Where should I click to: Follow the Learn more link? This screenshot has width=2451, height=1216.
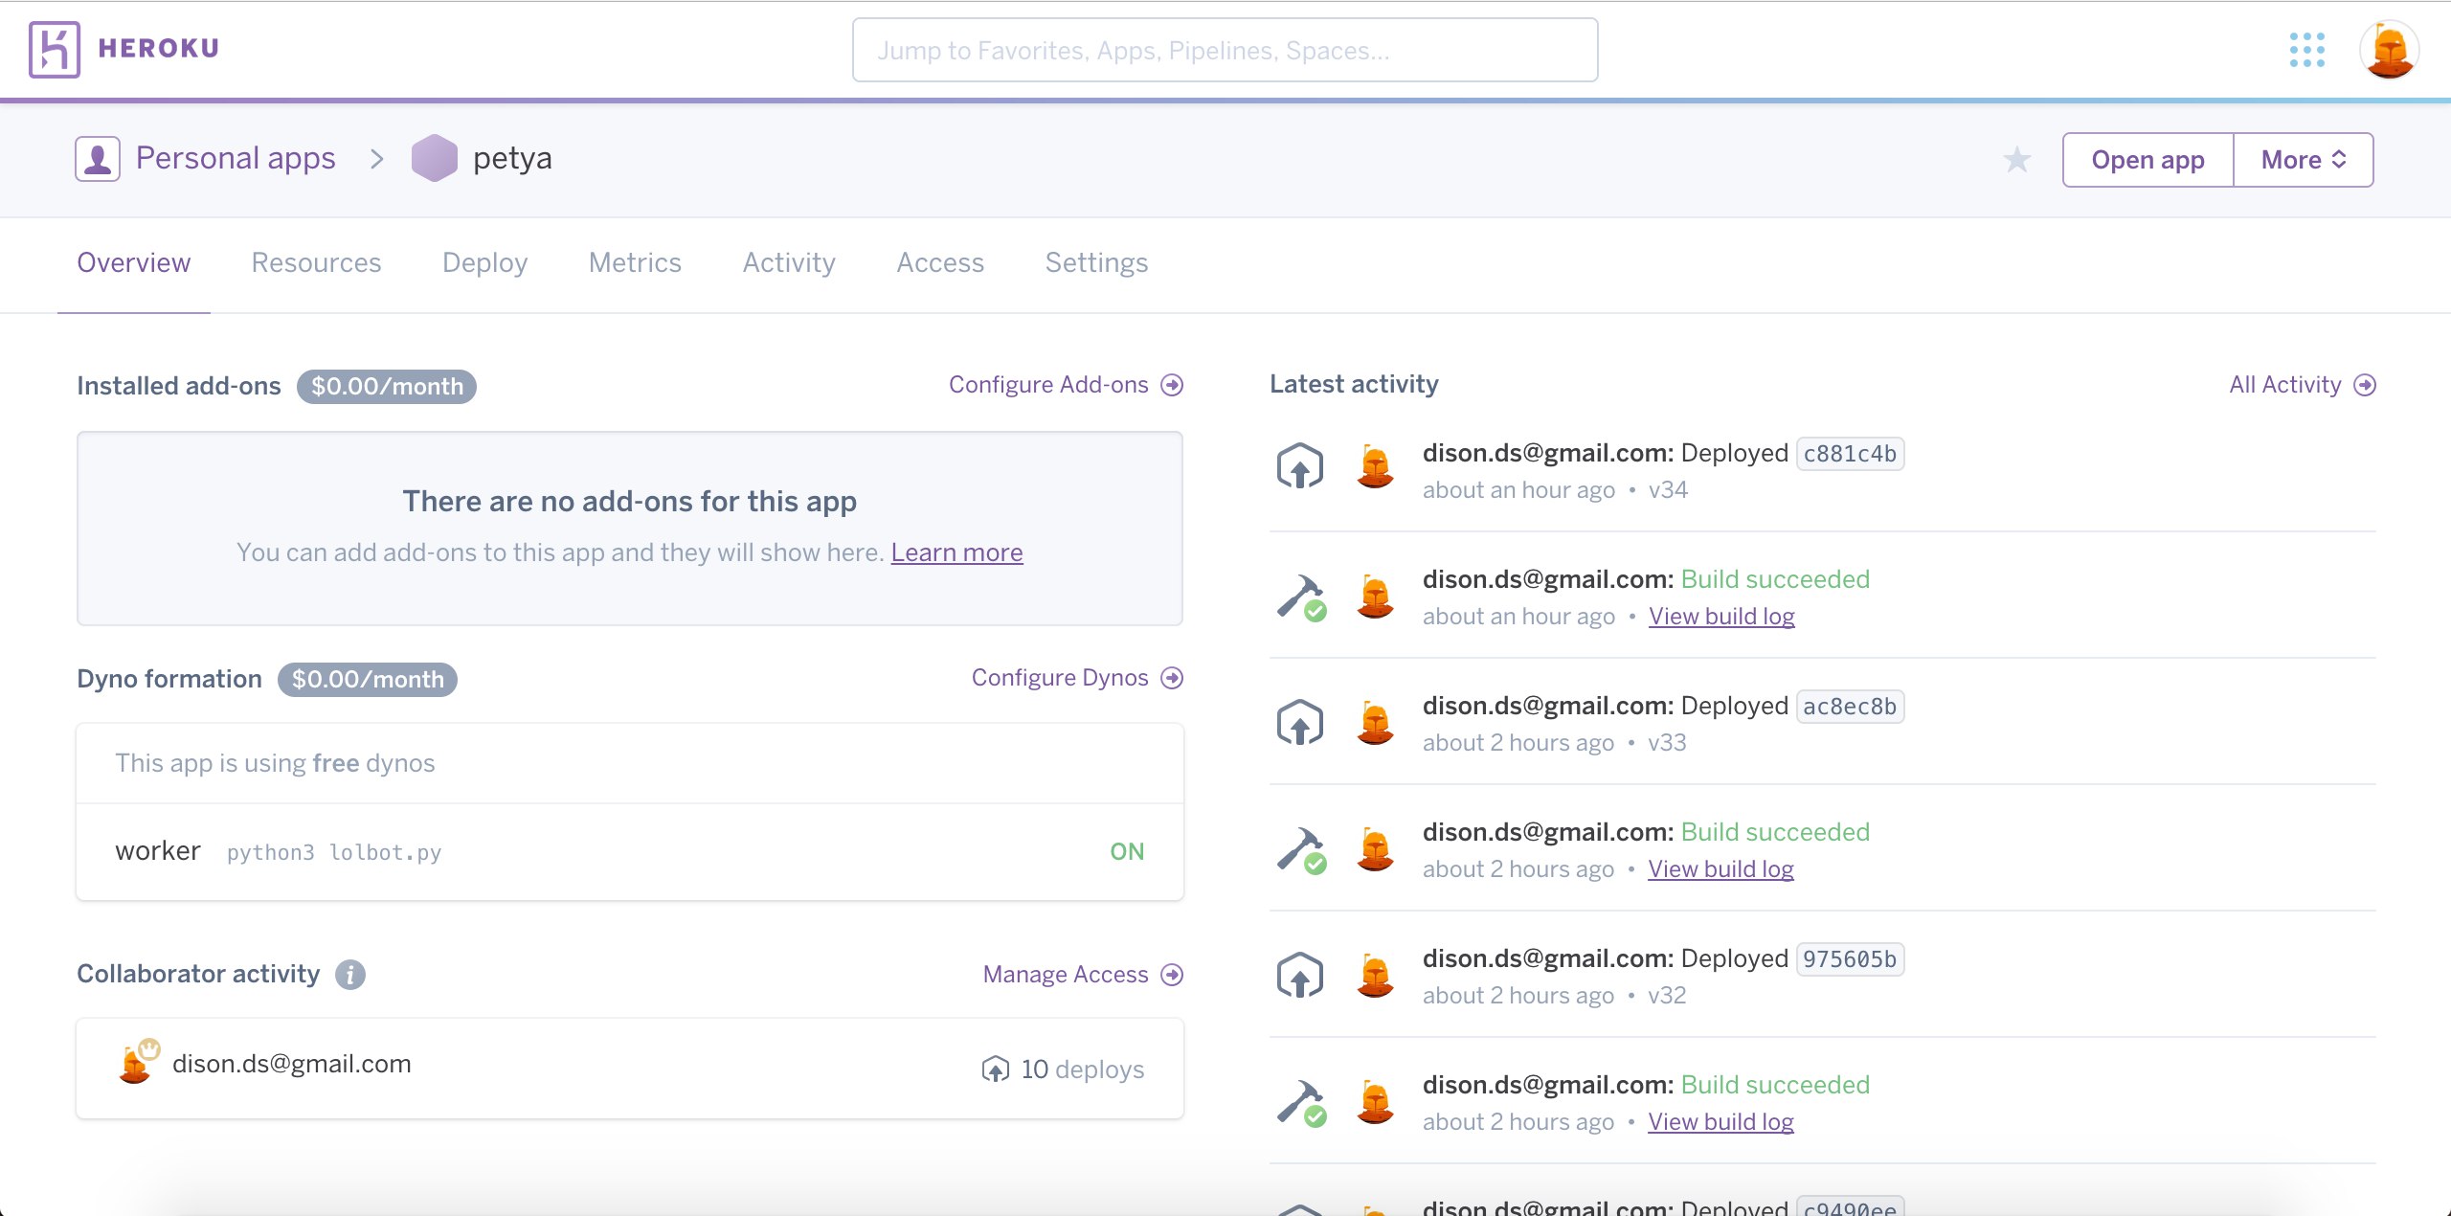[x=956, y=552]
